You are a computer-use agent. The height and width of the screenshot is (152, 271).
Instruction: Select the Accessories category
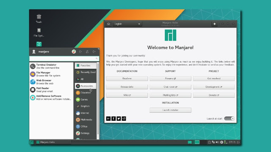(86, 86)
